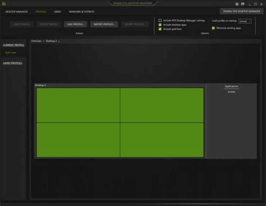
Task: Open the feedback chat bubble icon
Action: [243, 4]
